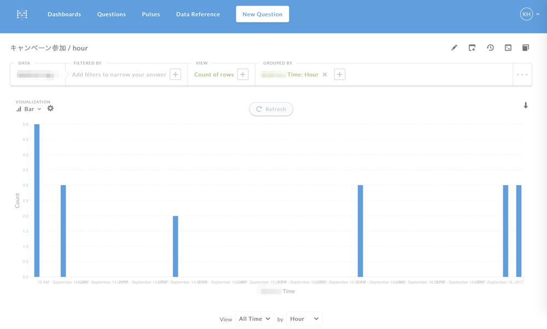Open the Bar visualization type dropdown

[28, 109]
